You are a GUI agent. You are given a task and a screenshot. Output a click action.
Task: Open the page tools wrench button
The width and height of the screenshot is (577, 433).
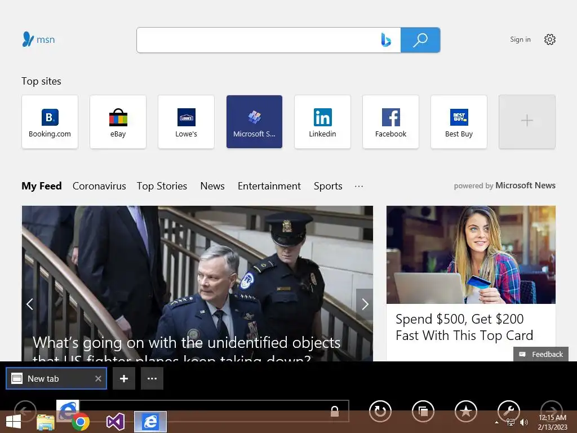coord(509,411)
